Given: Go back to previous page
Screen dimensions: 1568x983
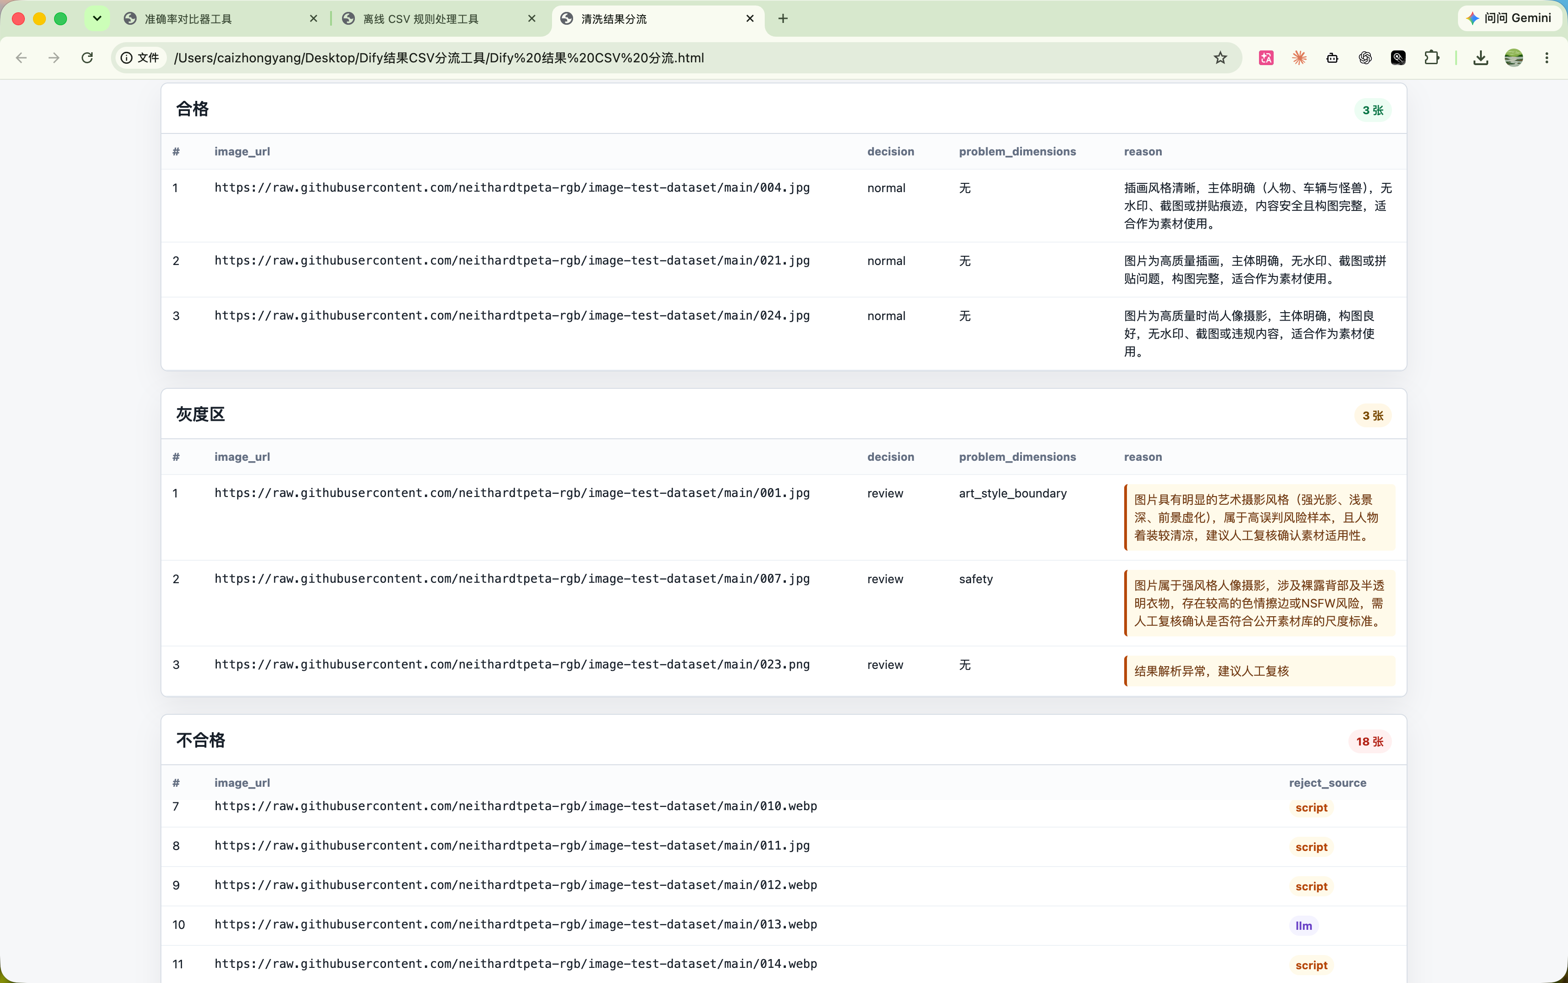Looking at the screenshot, I should (x=21, y=58).
